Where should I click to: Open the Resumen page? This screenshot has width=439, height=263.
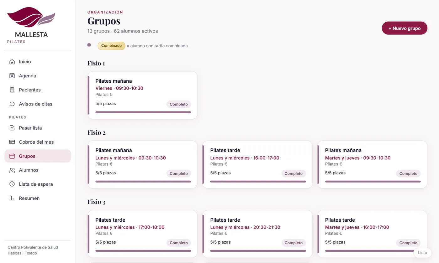pyautogui.click(x=38, y=198)
